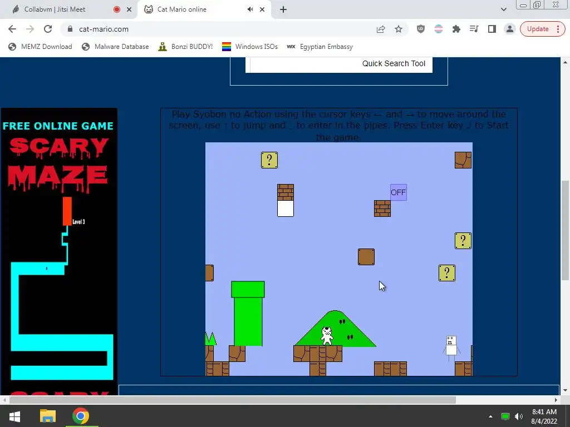Screen dimensions: 570x427
Task: Reload the cat-mario.com page
Action: tap(48, 29)
